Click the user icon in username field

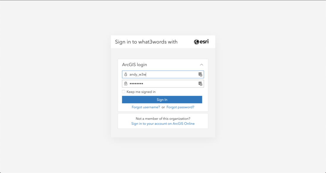[126, 74]
